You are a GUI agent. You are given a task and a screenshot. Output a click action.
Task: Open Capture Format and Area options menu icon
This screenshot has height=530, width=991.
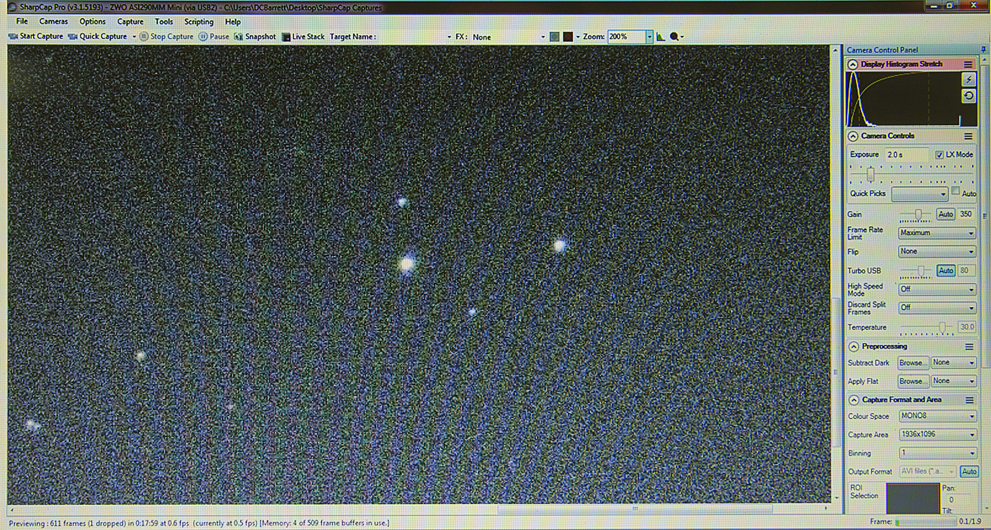pos(970,400)
